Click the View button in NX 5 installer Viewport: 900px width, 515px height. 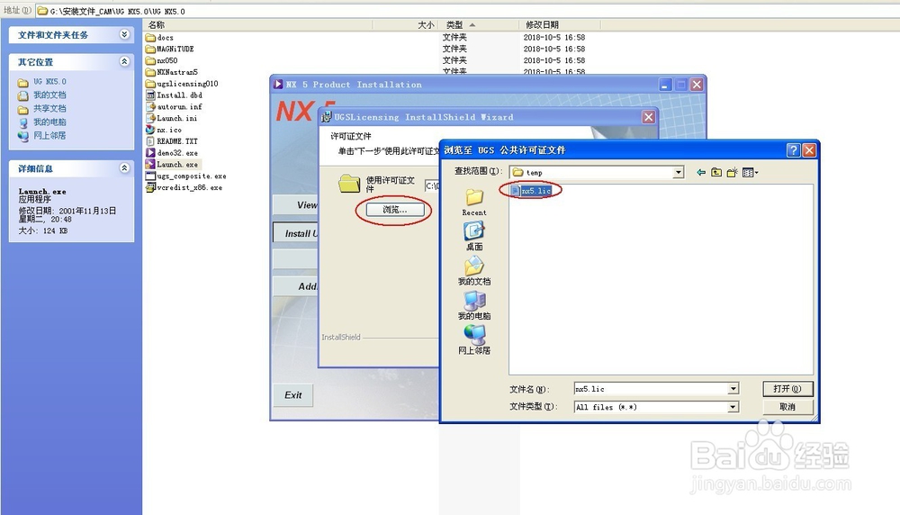pyautogui.click(x=295, y=205)
